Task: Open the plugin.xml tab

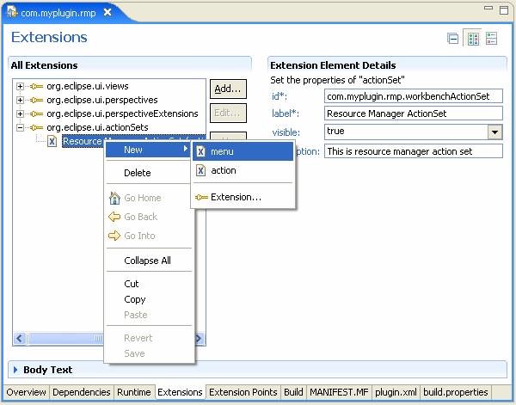Action: pyautogui.click(x=396, y=392)
